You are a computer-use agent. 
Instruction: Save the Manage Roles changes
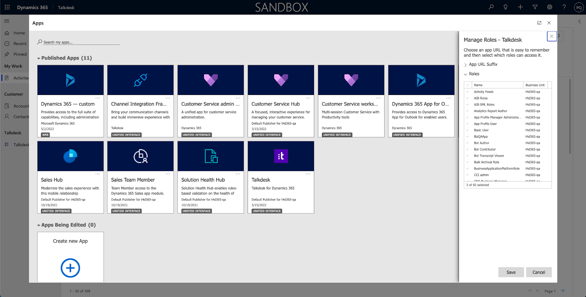click(x=511, y=272)
